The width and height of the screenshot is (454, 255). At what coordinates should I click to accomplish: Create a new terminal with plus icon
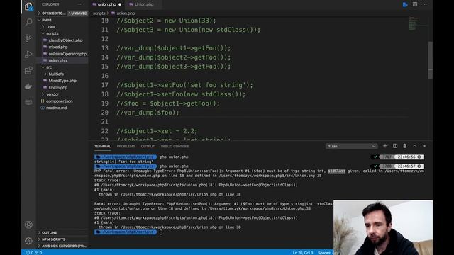tap(385, 146)
